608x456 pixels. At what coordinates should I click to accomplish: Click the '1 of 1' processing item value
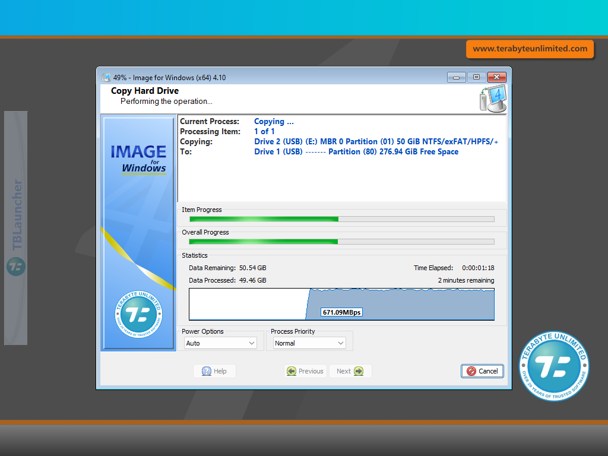(264, 131)
